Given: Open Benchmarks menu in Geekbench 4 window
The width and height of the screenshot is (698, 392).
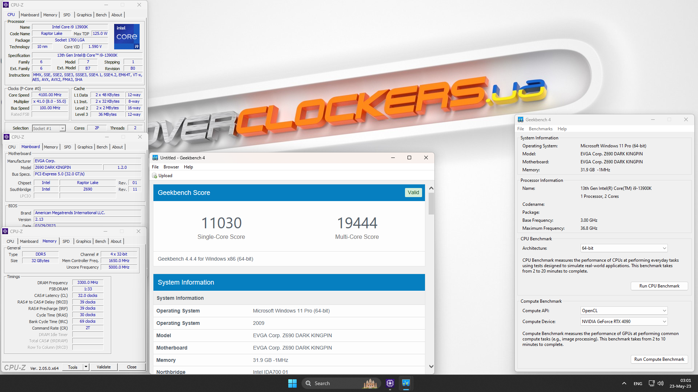Looking at the screenshot, I should 541,129.
